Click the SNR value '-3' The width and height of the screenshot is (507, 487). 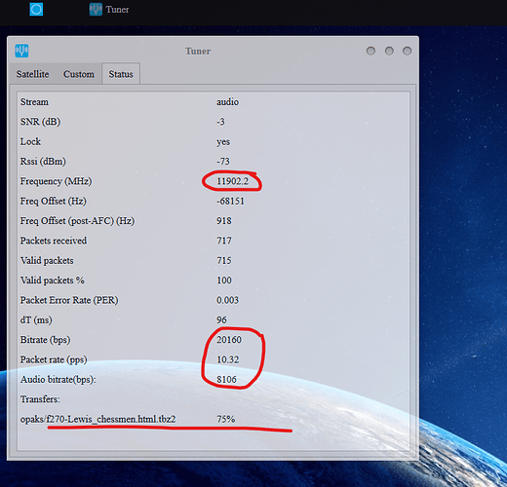tap(220, 122)
